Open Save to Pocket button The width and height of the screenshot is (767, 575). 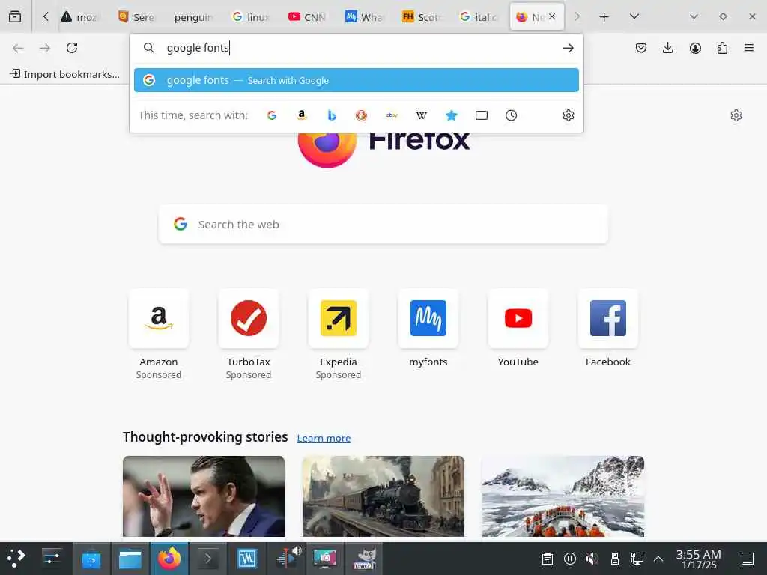641,48
